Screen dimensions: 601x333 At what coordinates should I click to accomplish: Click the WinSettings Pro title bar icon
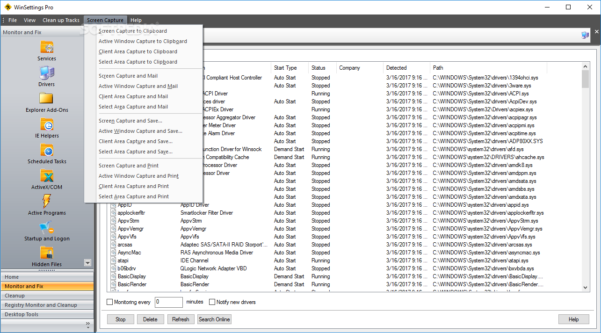(7, 7)
